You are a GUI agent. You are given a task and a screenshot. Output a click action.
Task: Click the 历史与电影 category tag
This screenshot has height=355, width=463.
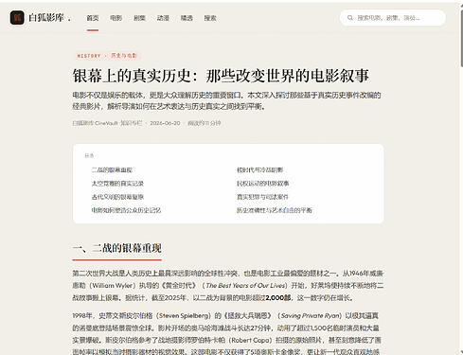tap(124, 56)
